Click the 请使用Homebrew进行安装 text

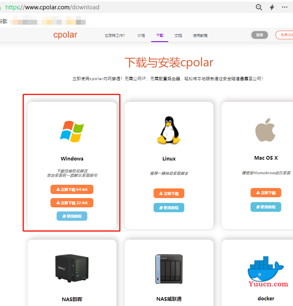[266, 173]
